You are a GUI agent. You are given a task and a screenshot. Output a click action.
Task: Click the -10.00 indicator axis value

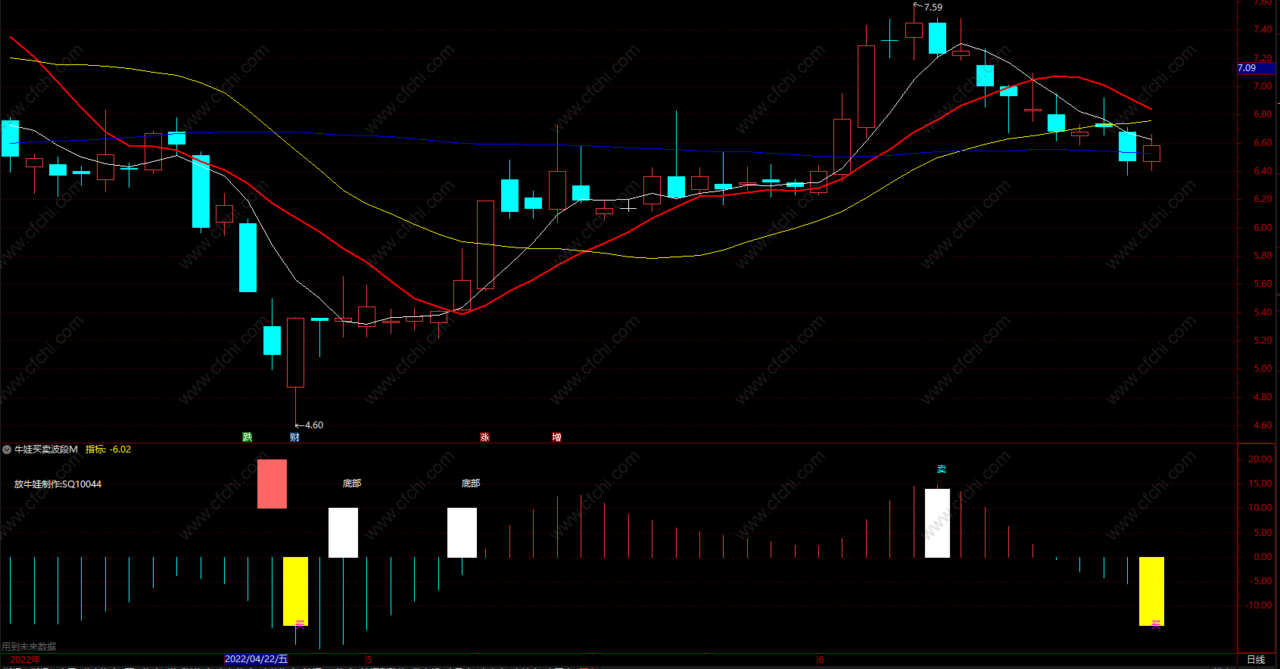(x=1259, y=605)
